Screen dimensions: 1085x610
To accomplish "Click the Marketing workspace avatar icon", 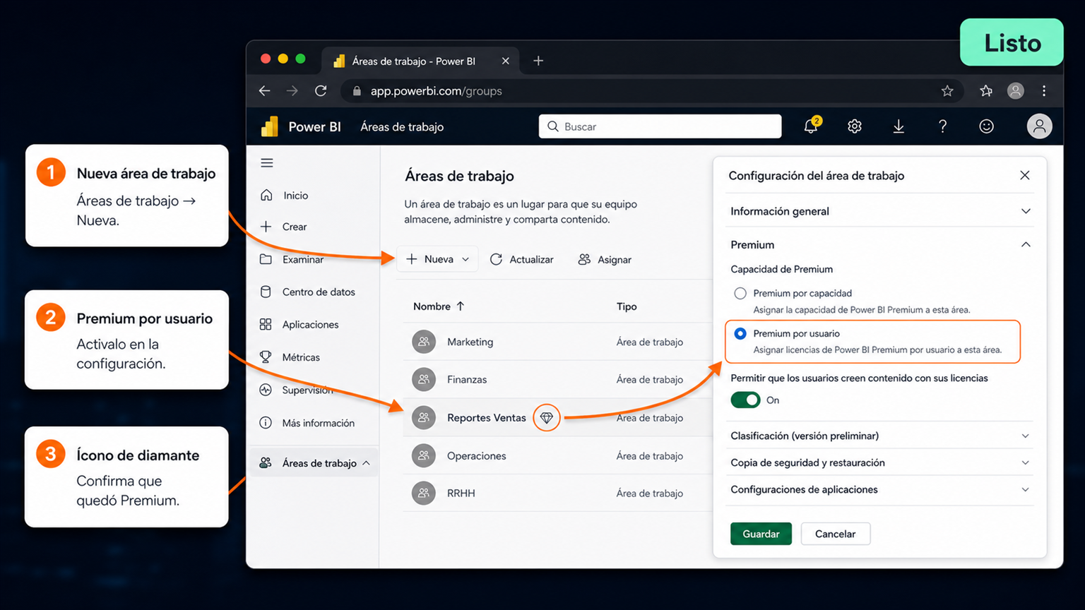I will pyautogui.click(x=424, y=342).
